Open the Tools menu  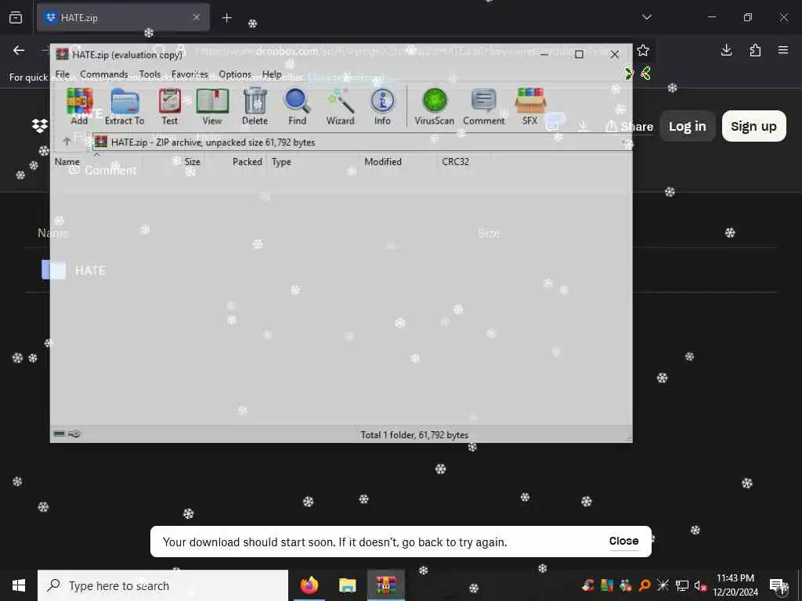[150, 74]
